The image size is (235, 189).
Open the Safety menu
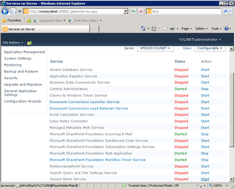pos(201,29)
